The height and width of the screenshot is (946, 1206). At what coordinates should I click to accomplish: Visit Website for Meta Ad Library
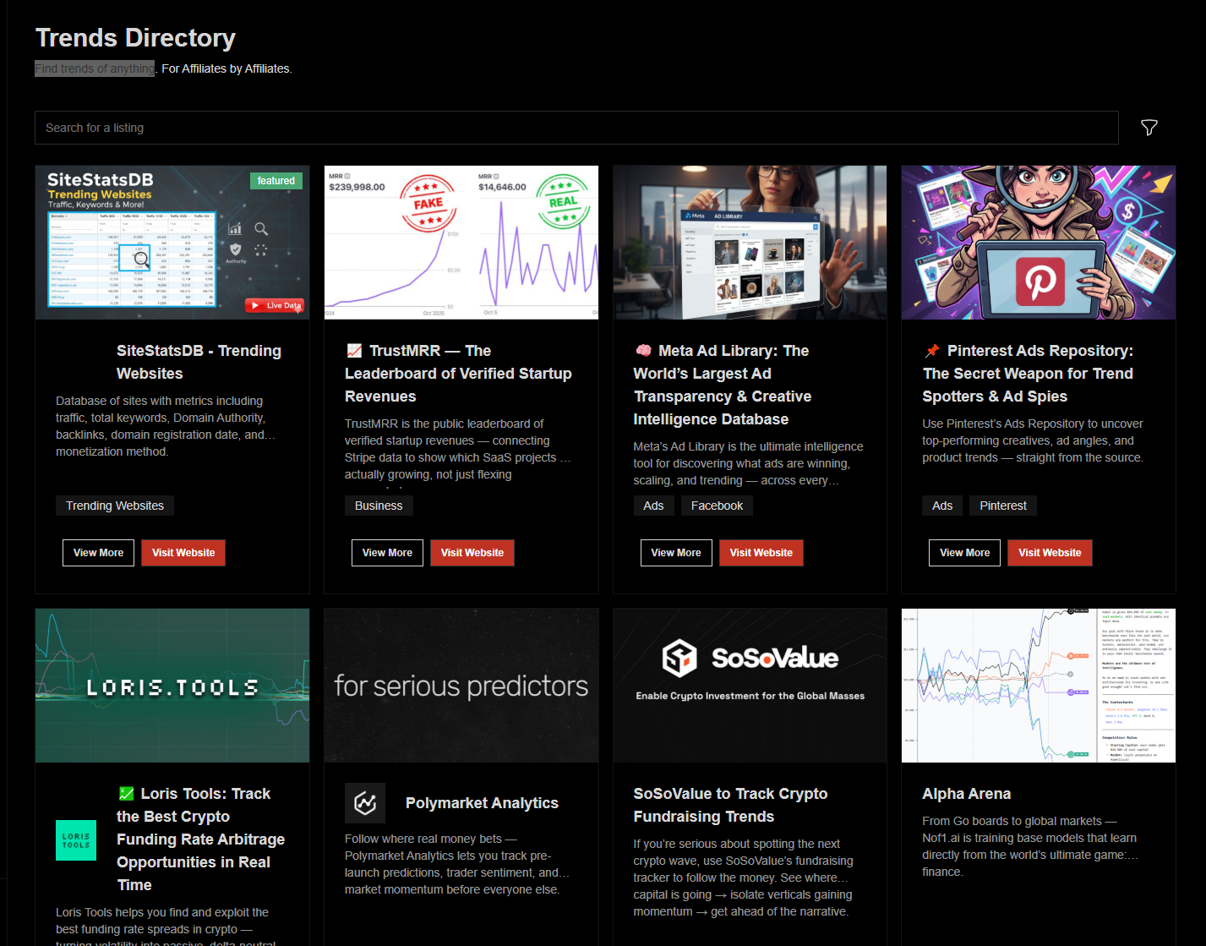(x=761, y=553)
